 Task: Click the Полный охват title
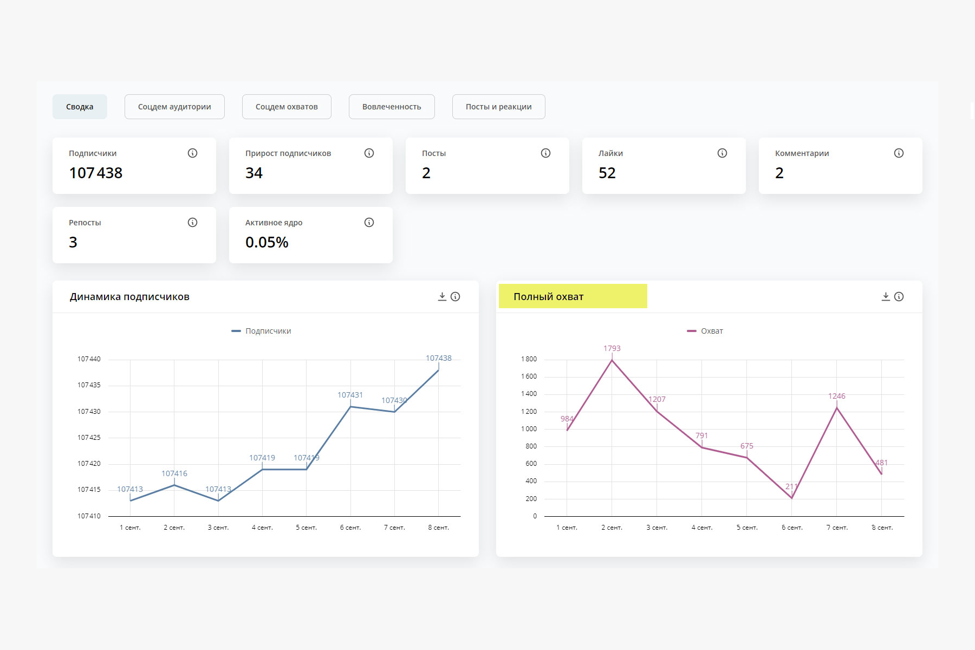click(x=549, y=297)
